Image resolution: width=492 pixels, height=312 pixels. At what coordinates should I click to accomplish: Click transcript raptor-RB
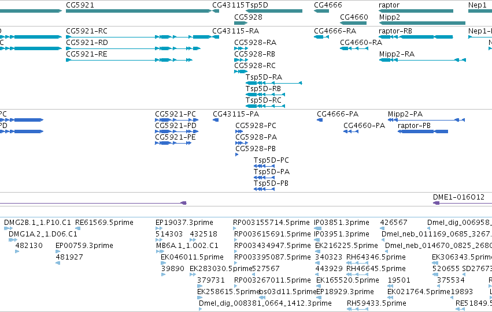[x=395, y=31]
